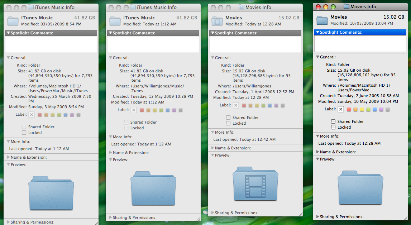The image size is (411, 225).
Task: Click title bar folder icon of WilliamJones iTunes Music Info
Action: (133, 7)
